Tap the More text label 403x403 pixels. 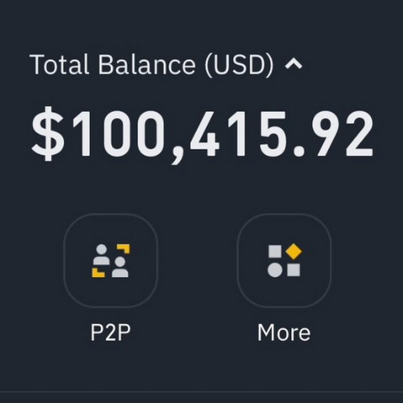tap(284, 332)
